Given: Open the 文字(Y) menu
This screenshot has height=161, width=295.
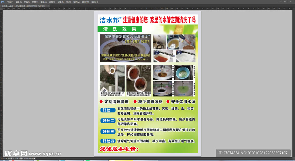Looking at the screenshot, I should tap(44, 2).
